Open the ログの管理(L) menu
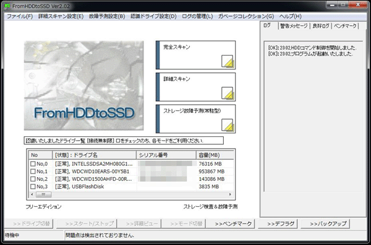371x245 pixels. [x=197, y=16]
